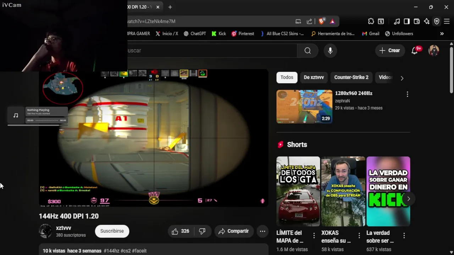Open Brave Shields lion icon
Viewport: 454px width, 255px height.
321,21
